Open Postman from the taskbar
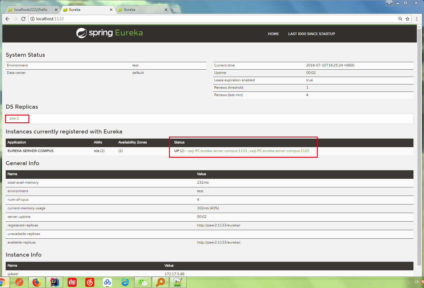 (x=19, y=282)
